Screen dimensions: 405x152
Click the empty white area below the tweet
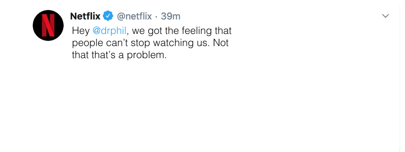(x=202, y=106)
